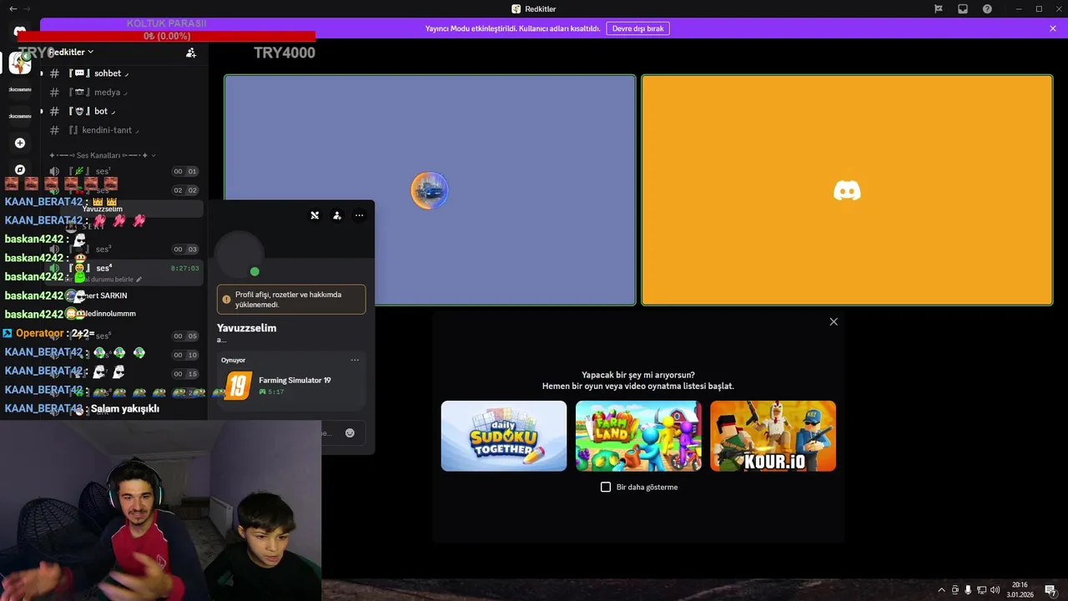Open the Oynuyor activity card options menu

pos(355,360)
